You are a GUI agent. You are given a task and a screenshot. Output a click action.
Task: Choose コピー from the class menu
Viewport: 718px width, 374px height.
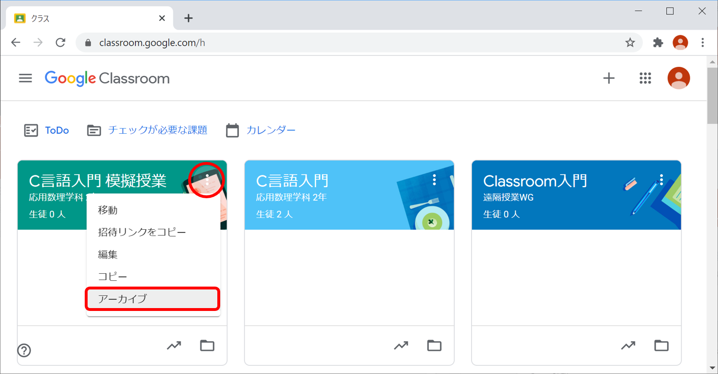point(153,277)
